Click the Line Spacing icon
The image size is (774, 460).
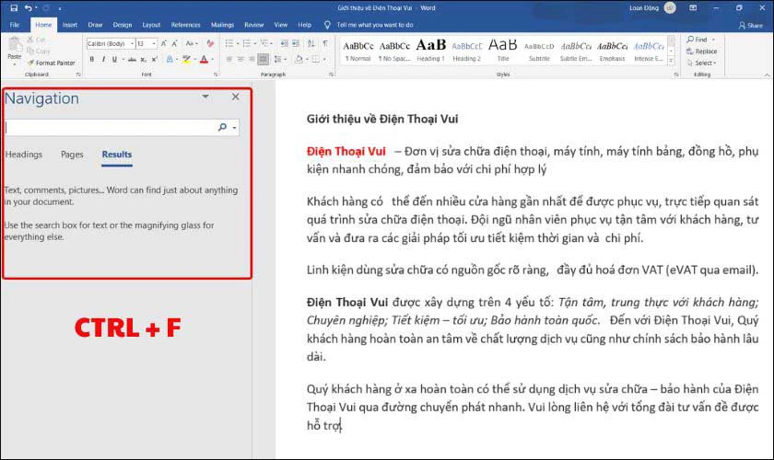[x=278, y=59]
